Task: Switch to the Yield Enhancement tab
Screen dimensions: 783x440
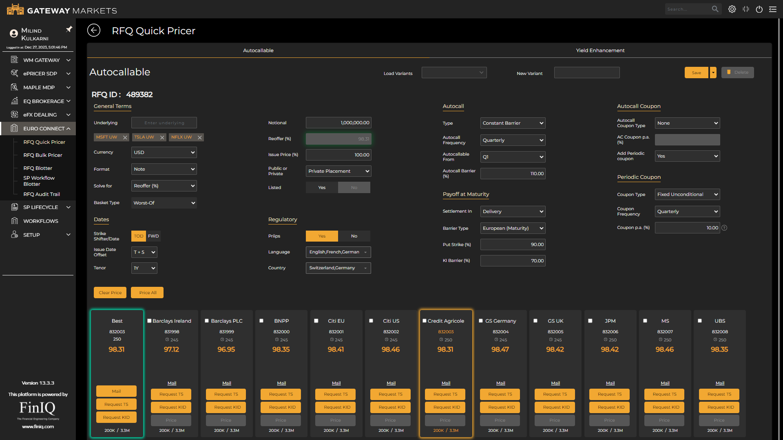Action: 600,50
